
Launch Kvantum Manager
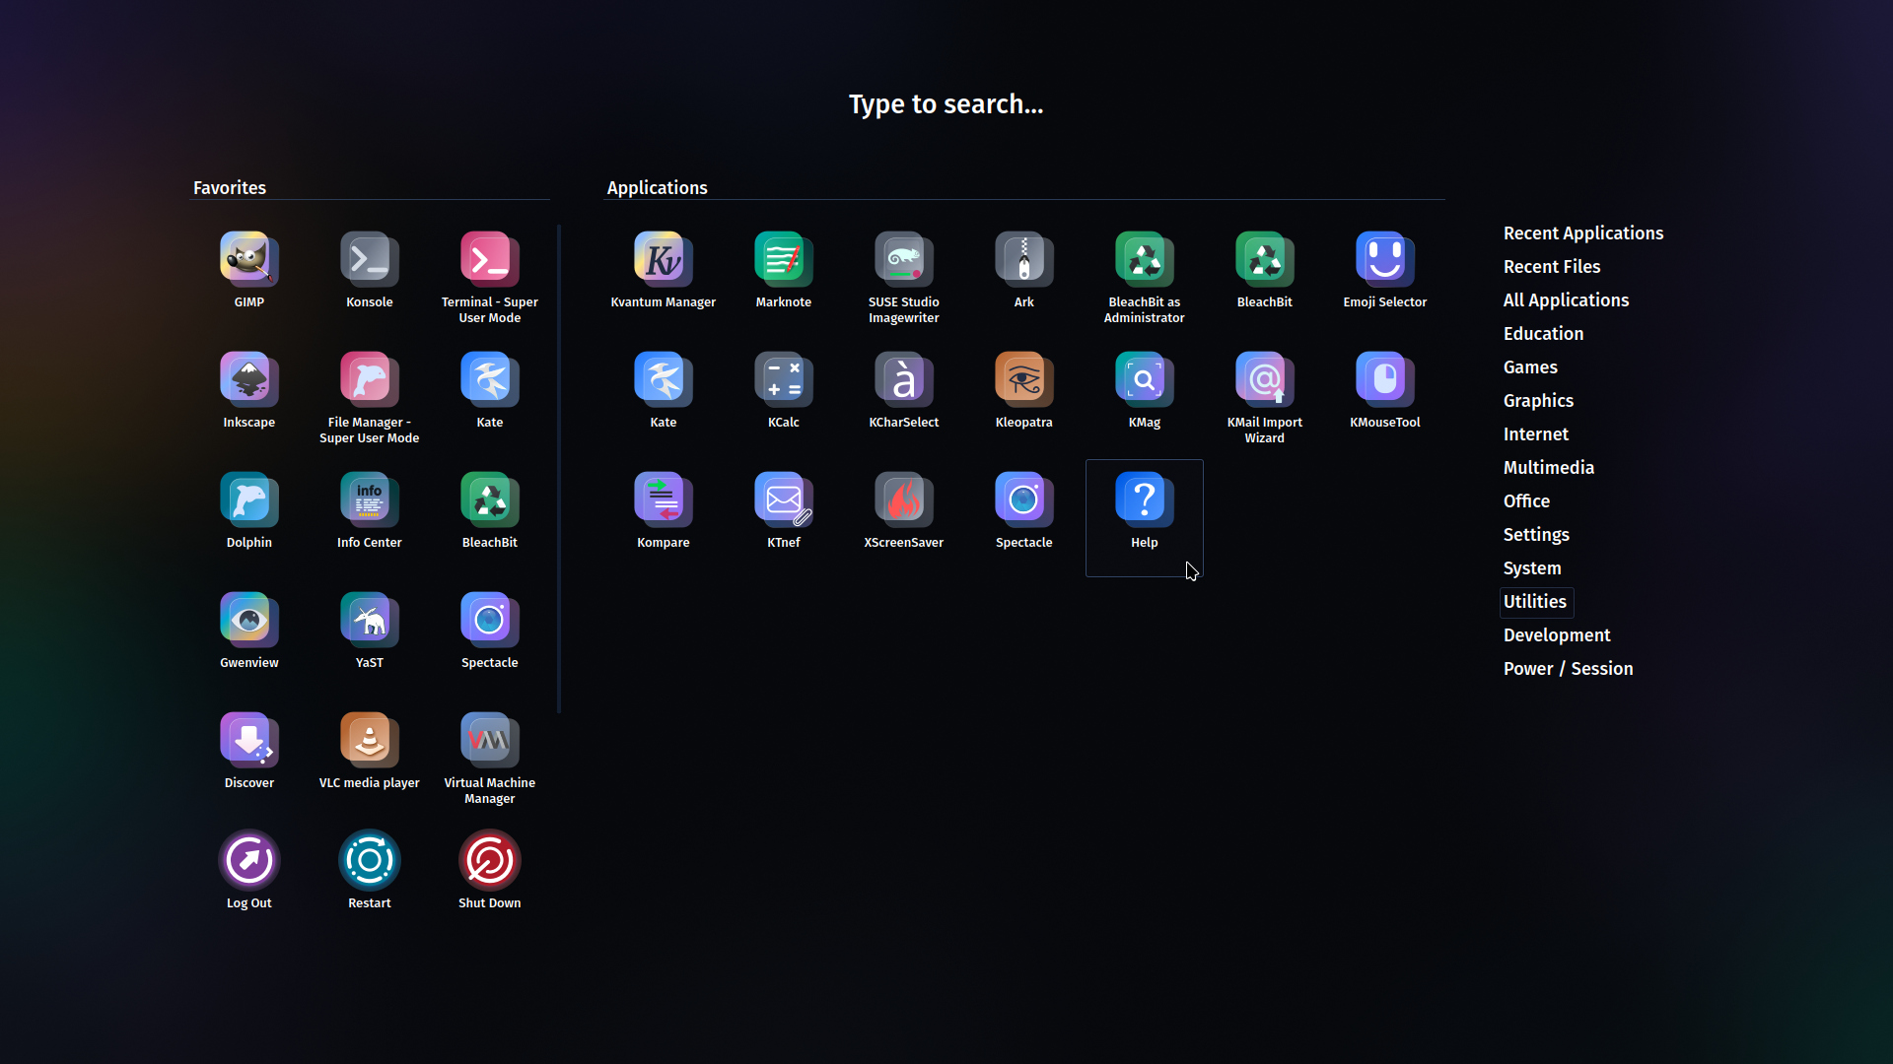[x=664, y=271]
